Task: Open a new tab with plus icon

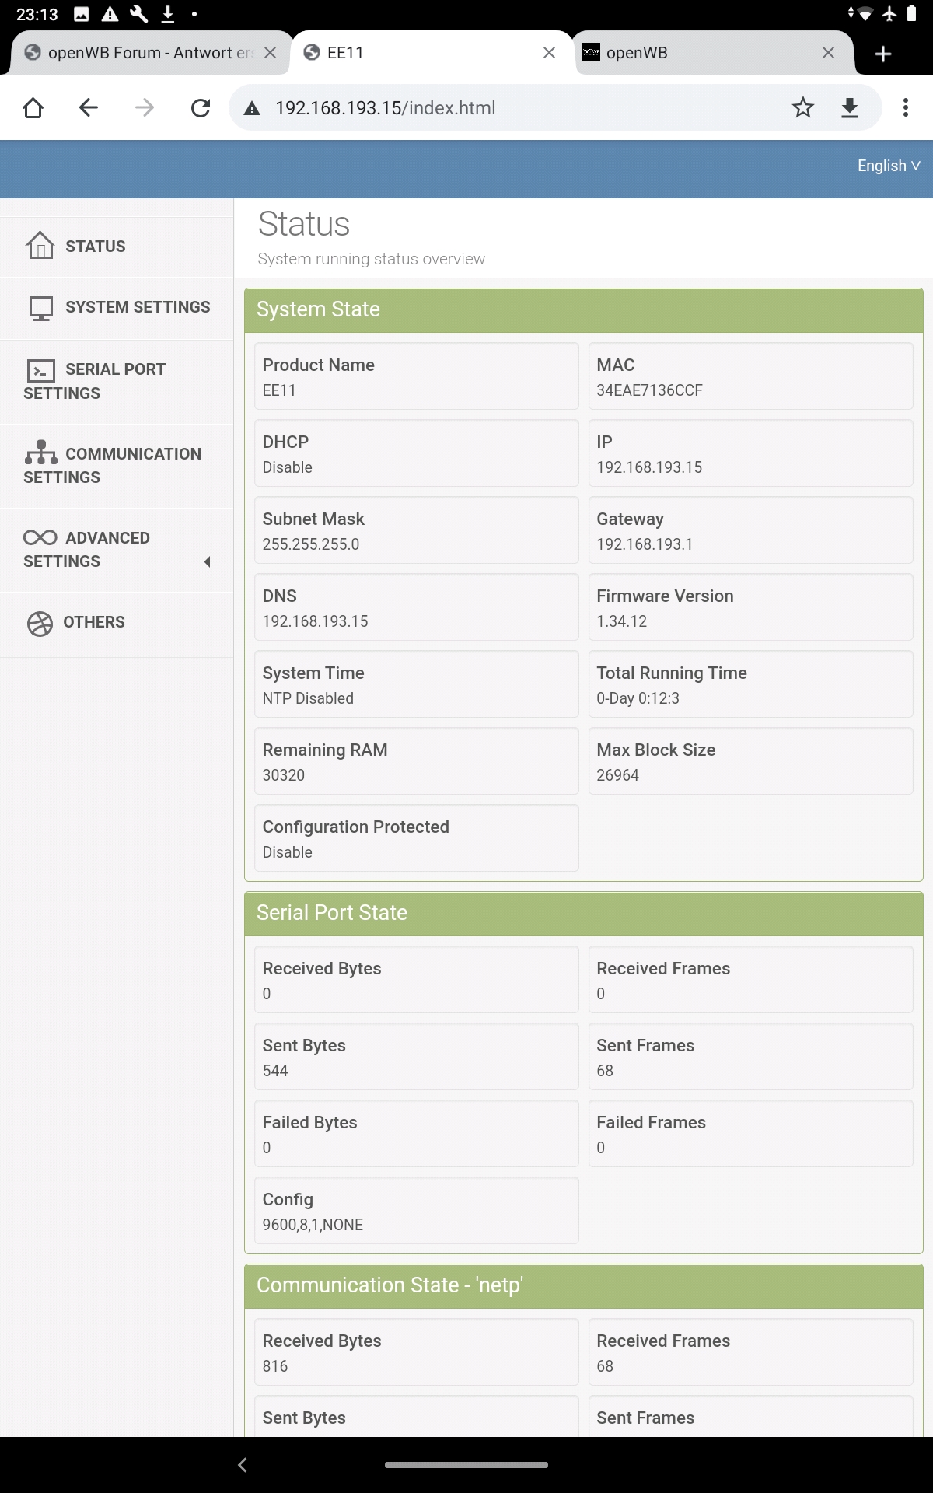Action: coord(883,54)
